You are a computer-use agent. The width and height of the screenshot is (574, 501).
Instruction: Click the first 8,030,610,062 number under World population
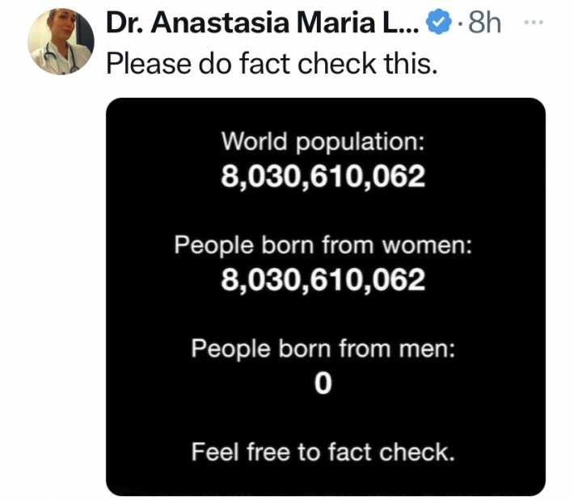pyautogui.click(x=323, y=176)
